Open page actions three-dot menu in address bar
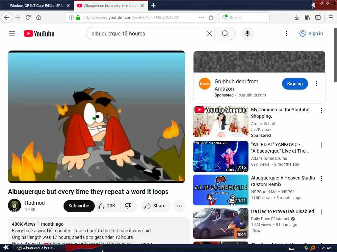Viewport: 337px width, 252px height. [x=202, y=17]
